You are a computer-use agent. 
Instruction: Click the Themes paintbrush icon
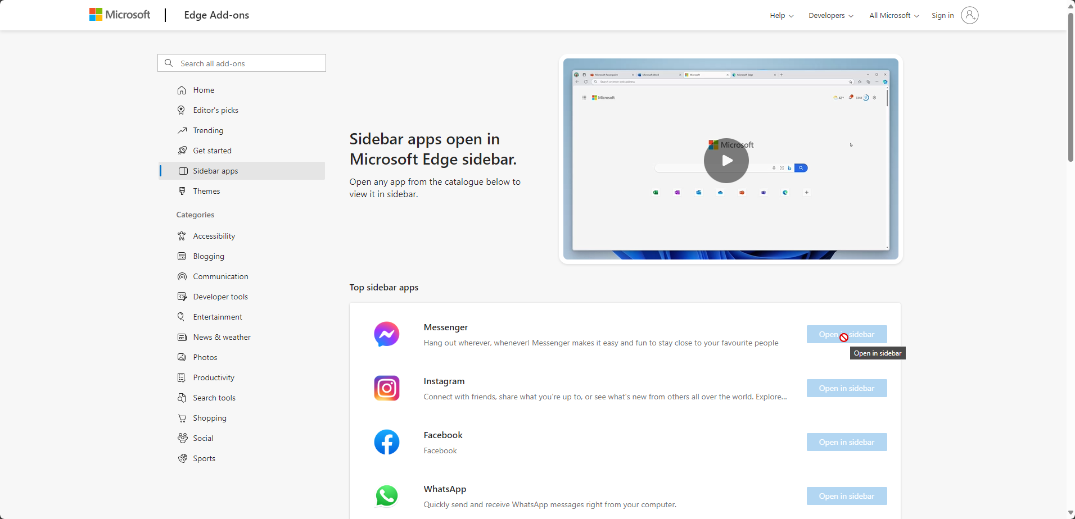pos(182,191)
